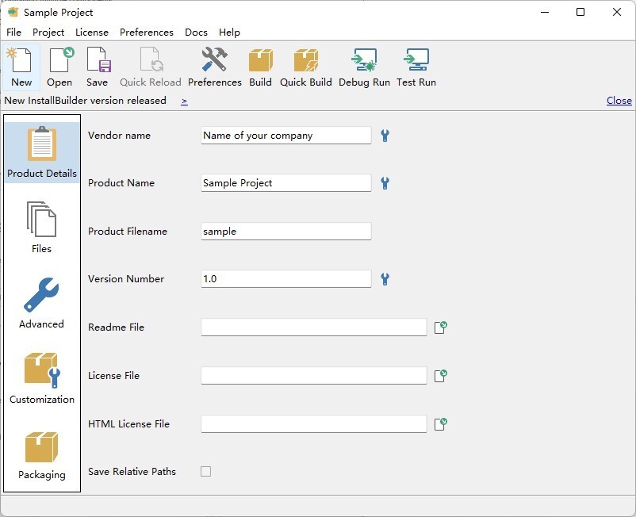Click the Quick Reload toolbar icon
Screen dimensions: 636x517
point(150,67)
